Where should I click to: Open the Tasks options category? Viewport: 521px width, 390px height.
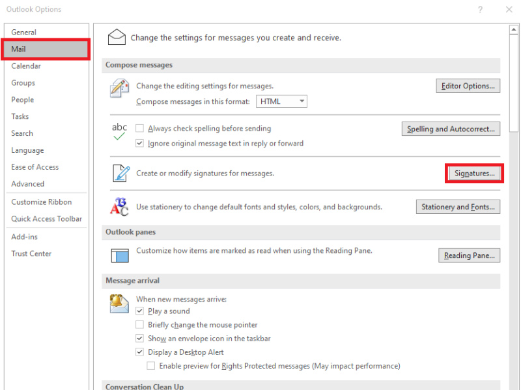click(46, 116)
